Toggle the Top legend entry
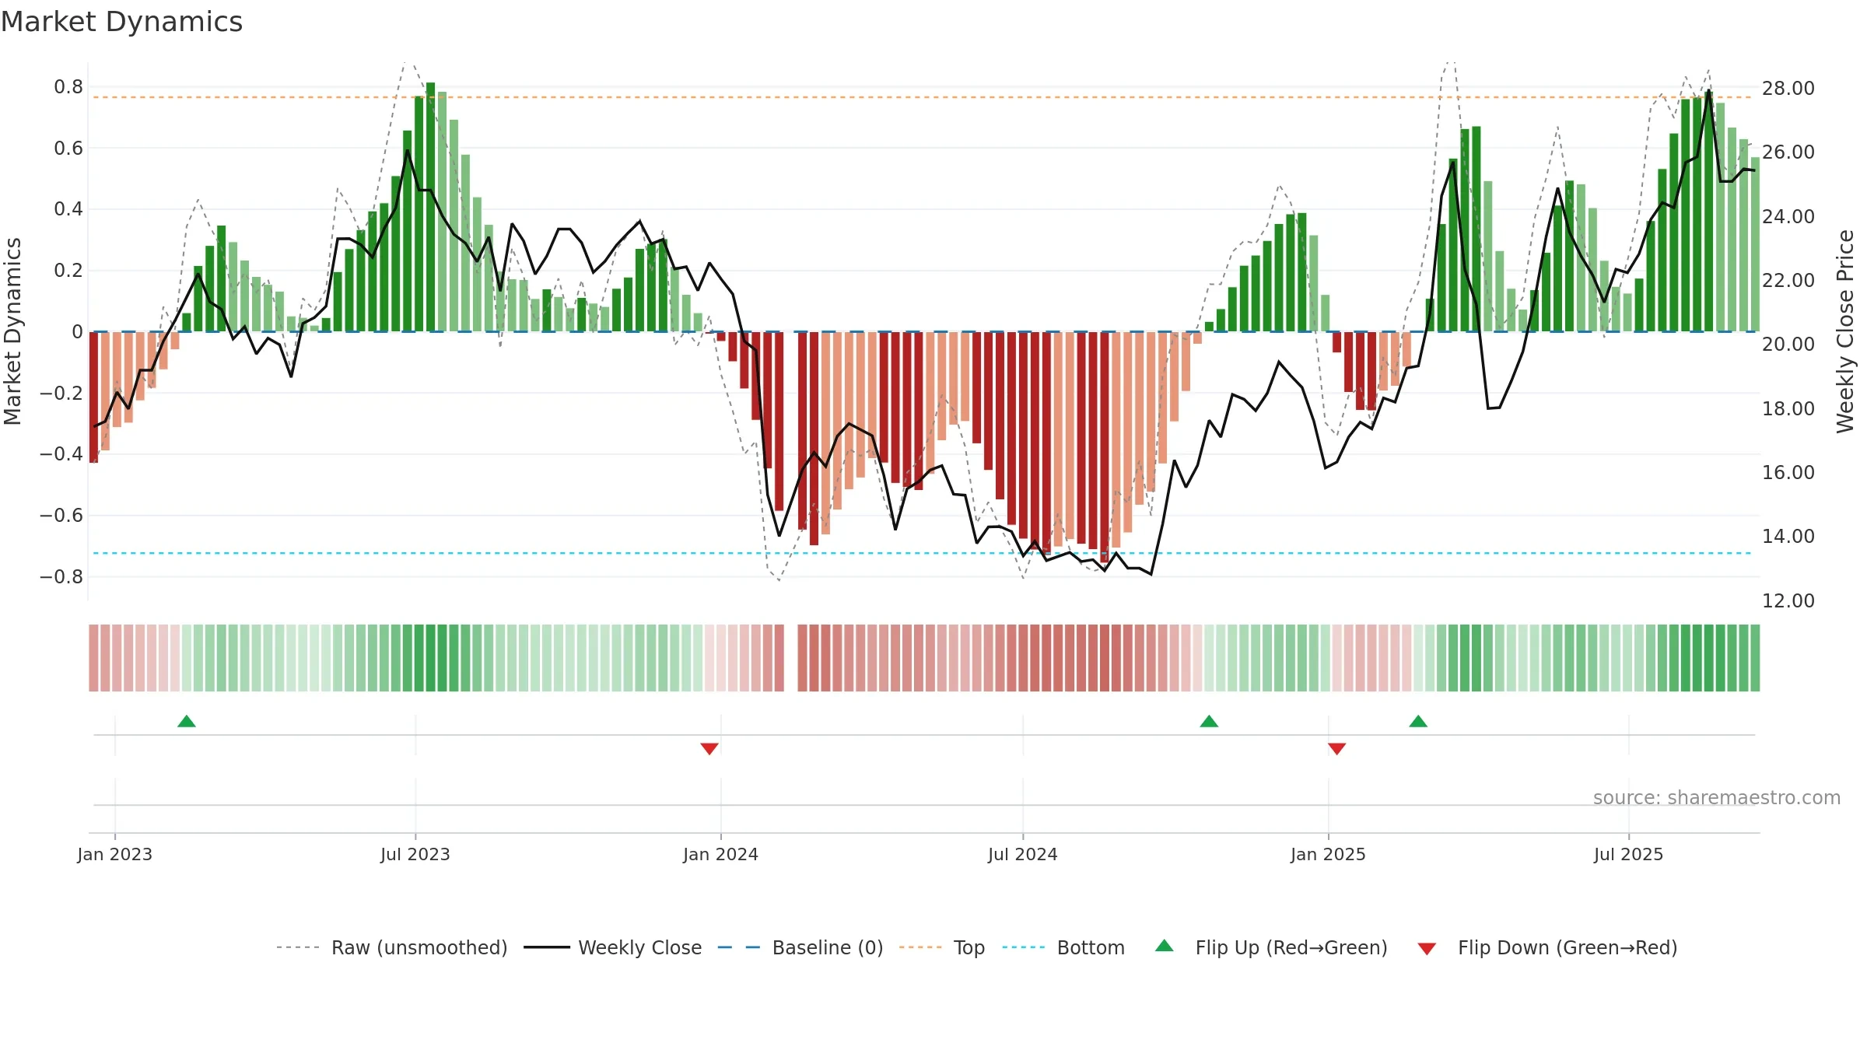Viewport: 1867px width, 1050px height. pos(941,947)
